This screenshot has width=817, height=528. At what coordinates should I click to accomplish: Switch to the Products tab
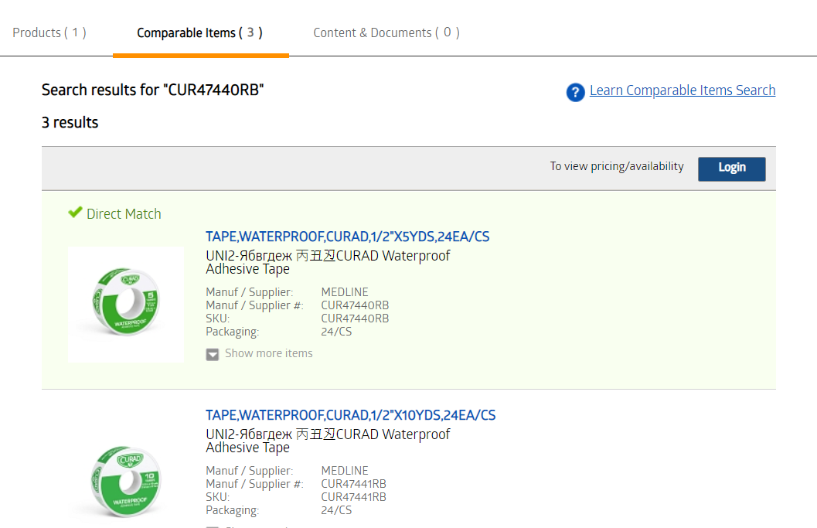[49, 32]
